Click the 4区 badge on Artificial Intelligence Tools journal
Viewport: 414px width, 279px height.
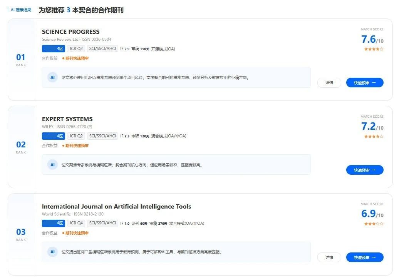(53, 223)
